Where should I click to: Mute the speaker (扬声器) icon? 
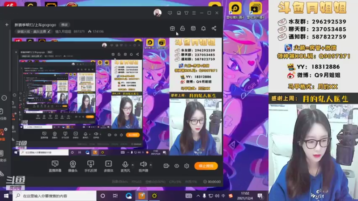[x=143, y=164]
